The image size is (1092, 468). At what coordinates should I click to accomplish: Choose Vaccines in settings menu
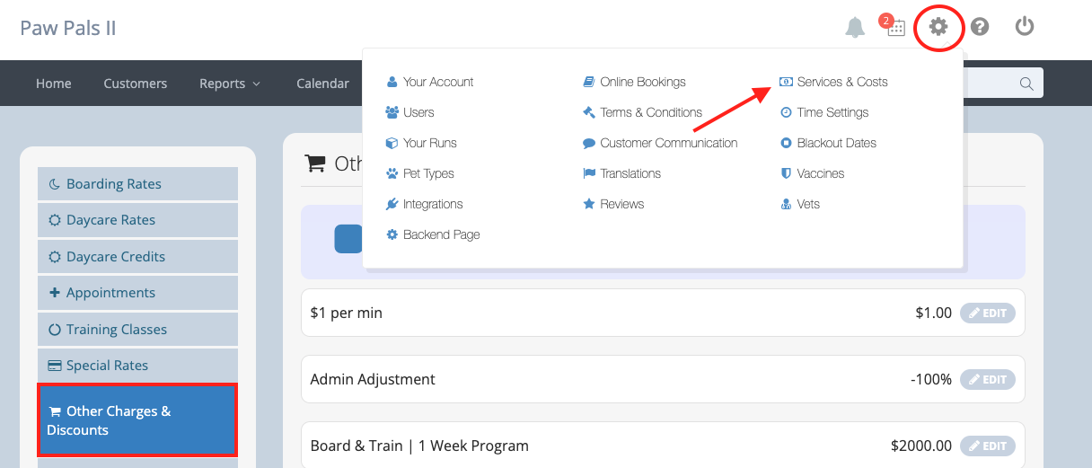[x=812, y=173]
